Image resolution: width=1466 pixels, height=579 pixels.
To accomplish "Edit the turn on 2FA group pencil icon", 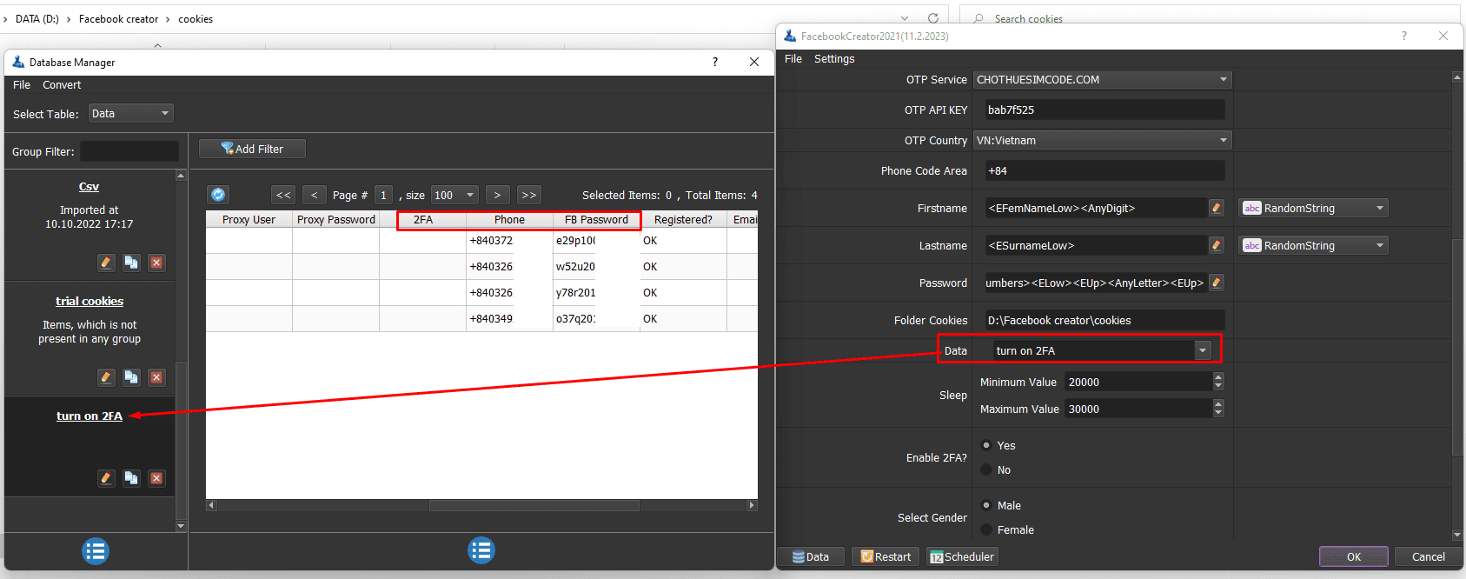I will pos(106,478).
